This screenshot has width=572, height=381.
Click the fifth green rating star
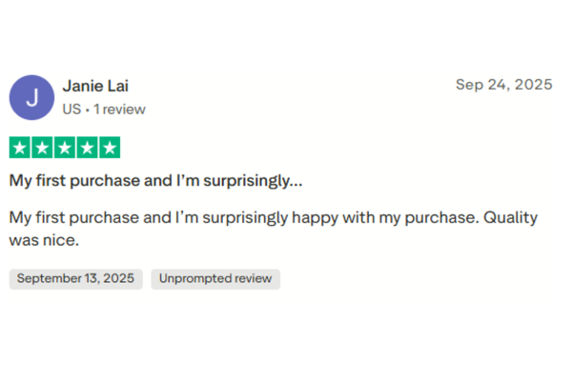(110, 148)
